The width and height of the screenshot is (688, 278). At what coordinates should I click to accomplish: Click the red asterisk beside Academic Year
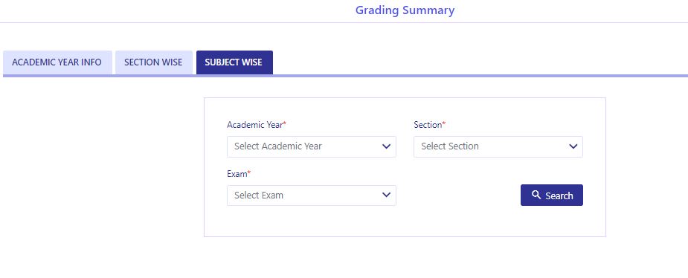284,125
